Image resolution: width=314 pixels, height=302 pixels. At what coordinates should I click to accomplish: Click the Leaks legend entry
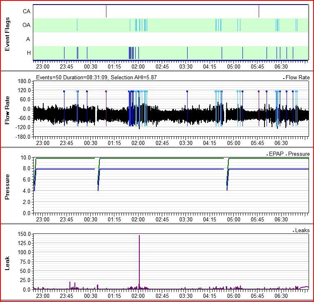click(302, 230)
